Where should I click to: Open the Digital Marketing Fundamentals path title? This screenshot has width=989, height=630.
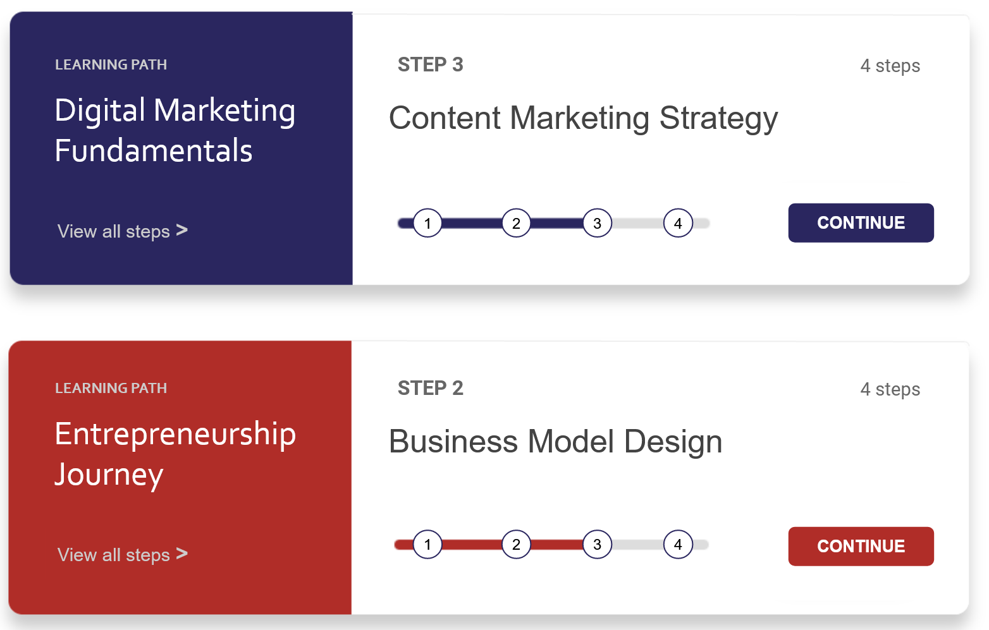[x=175, y=130]
